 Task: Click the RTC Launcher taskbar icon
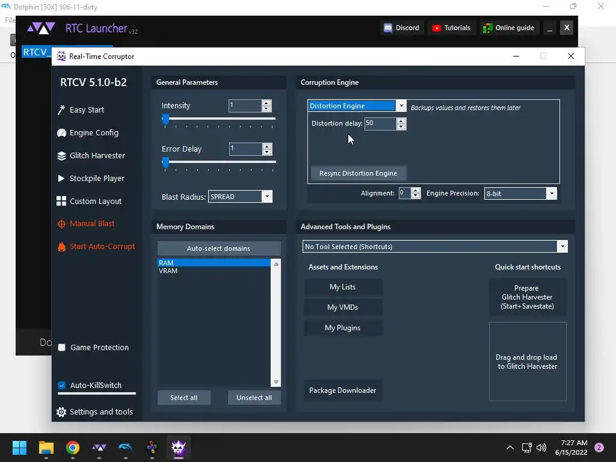tap(99, 448)
